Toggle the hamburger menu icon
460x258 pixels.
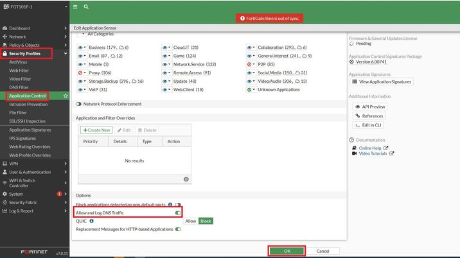(75, 7)
